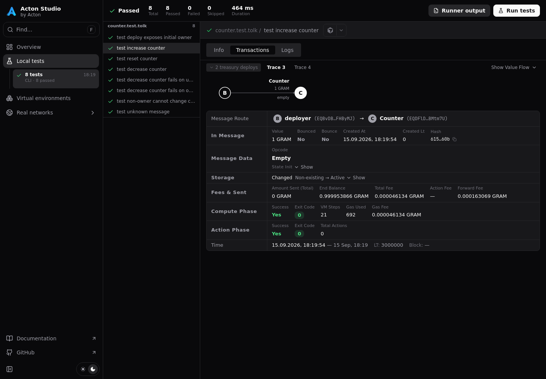Copy the in-message hash 615…60b
This screenshot has width=546, height=379.
pyautogui.click(x=454, y=139)
